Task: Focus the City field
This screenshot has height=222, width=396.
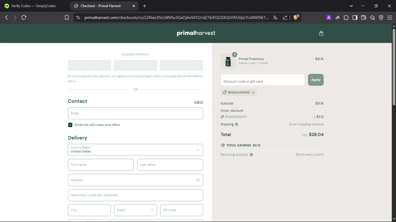Action: (x=89, y=210)
